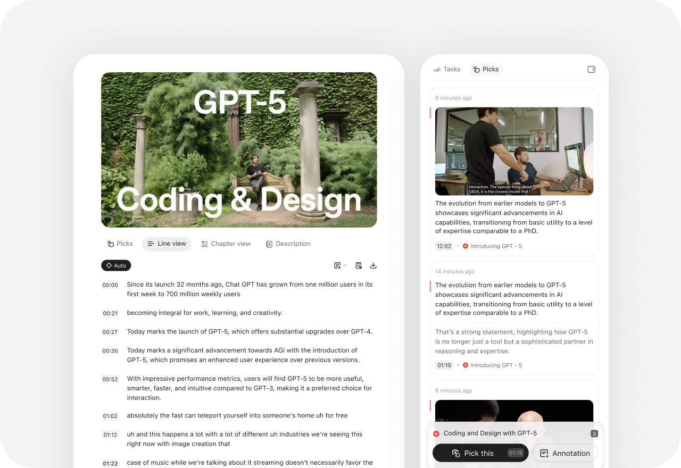This screenshot has width=681, height=468.
Task: Jump to timestamp 00:27 in transcript
Action: click(110, 332)
